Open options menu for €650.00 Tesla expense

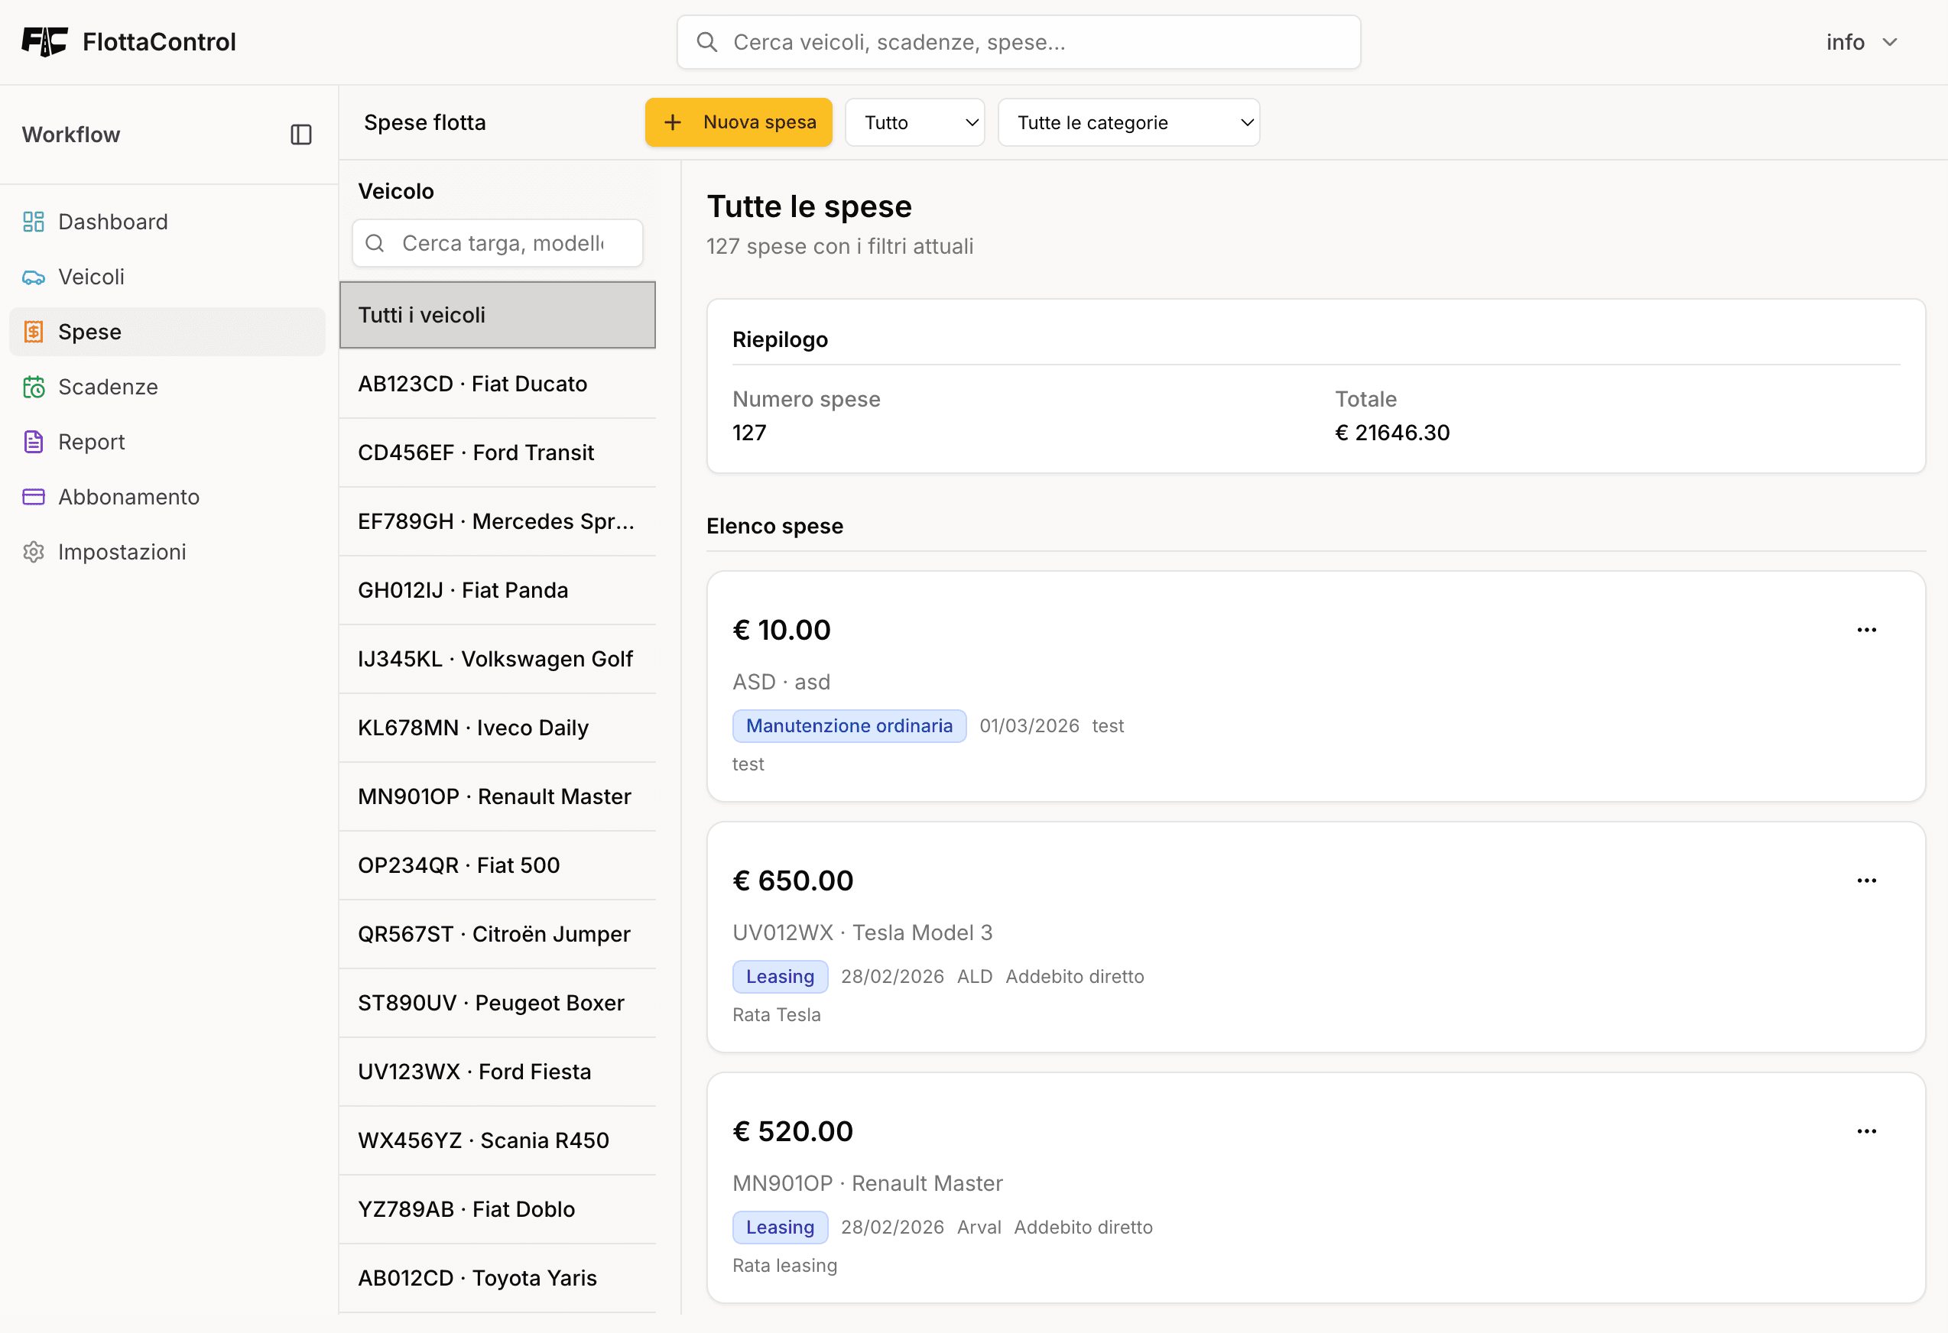[x=1866, y=881]
